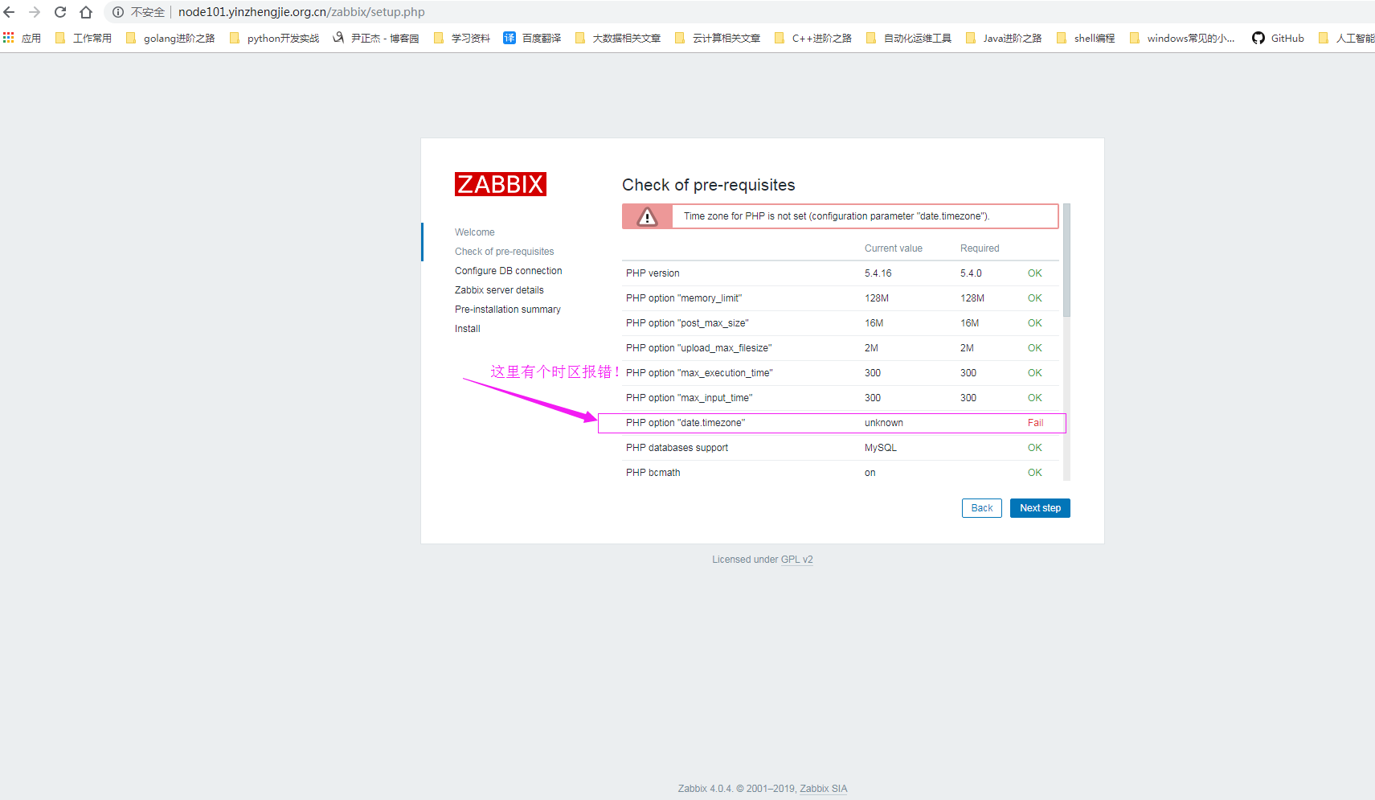This screenshot has height=800, width=1375.
Task: Click the timezone error message text
Action: pyautogui.click(x=837, y=216)
